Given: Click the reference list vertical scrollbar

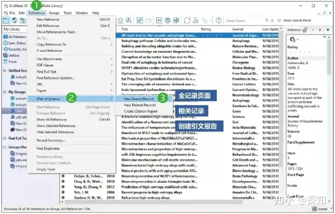Looking at the screenshot, I should (281, 98).
